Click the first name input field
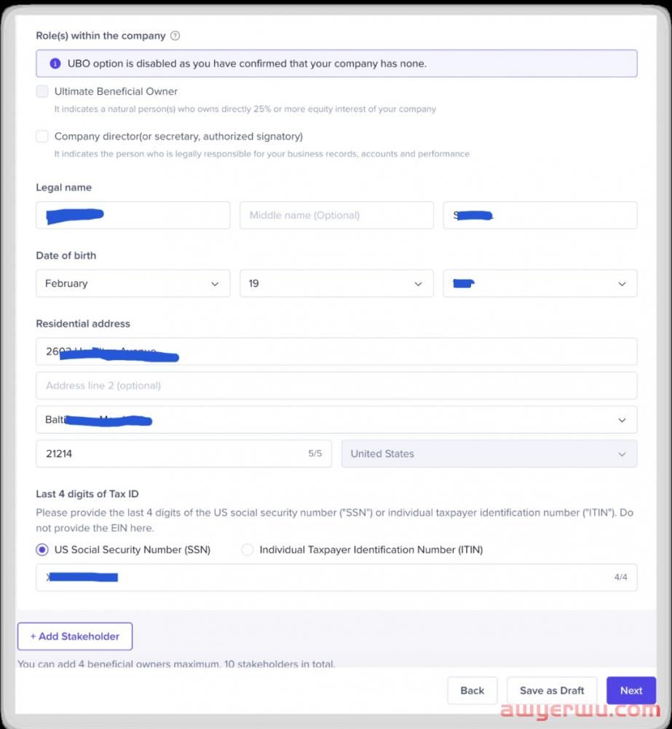This screenshot has width=672, height=729. pos(133,215)
